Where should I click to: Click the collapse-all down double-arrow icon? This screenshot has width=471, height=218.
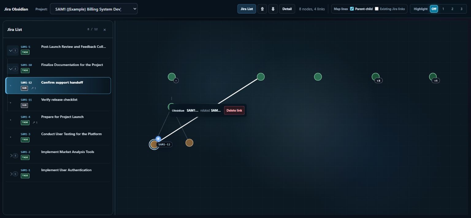(273, 9)
